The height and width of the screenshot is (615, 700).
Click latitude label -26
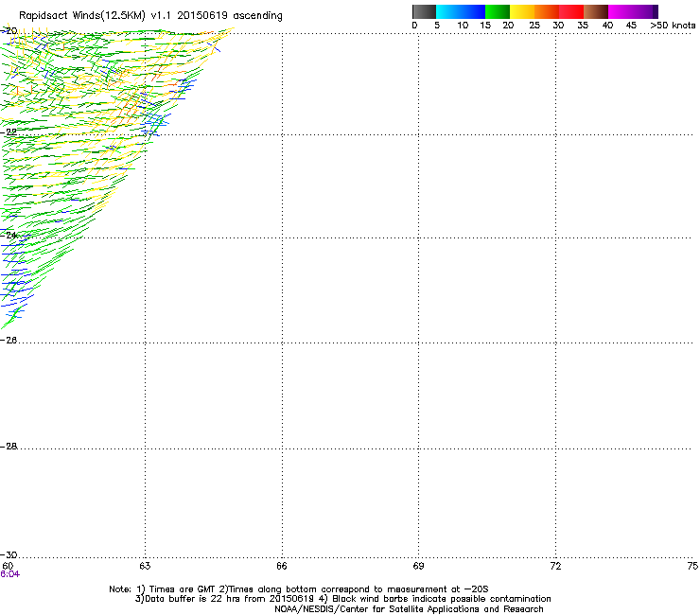pos(9,341)
